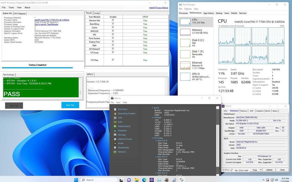Launch Microsoft Edge from the taskbar

click(x=144, y=180)
